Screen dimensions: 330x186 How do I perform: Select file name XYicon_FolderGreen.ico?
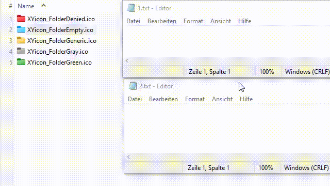pyautogui.click(x=59, y=63)
